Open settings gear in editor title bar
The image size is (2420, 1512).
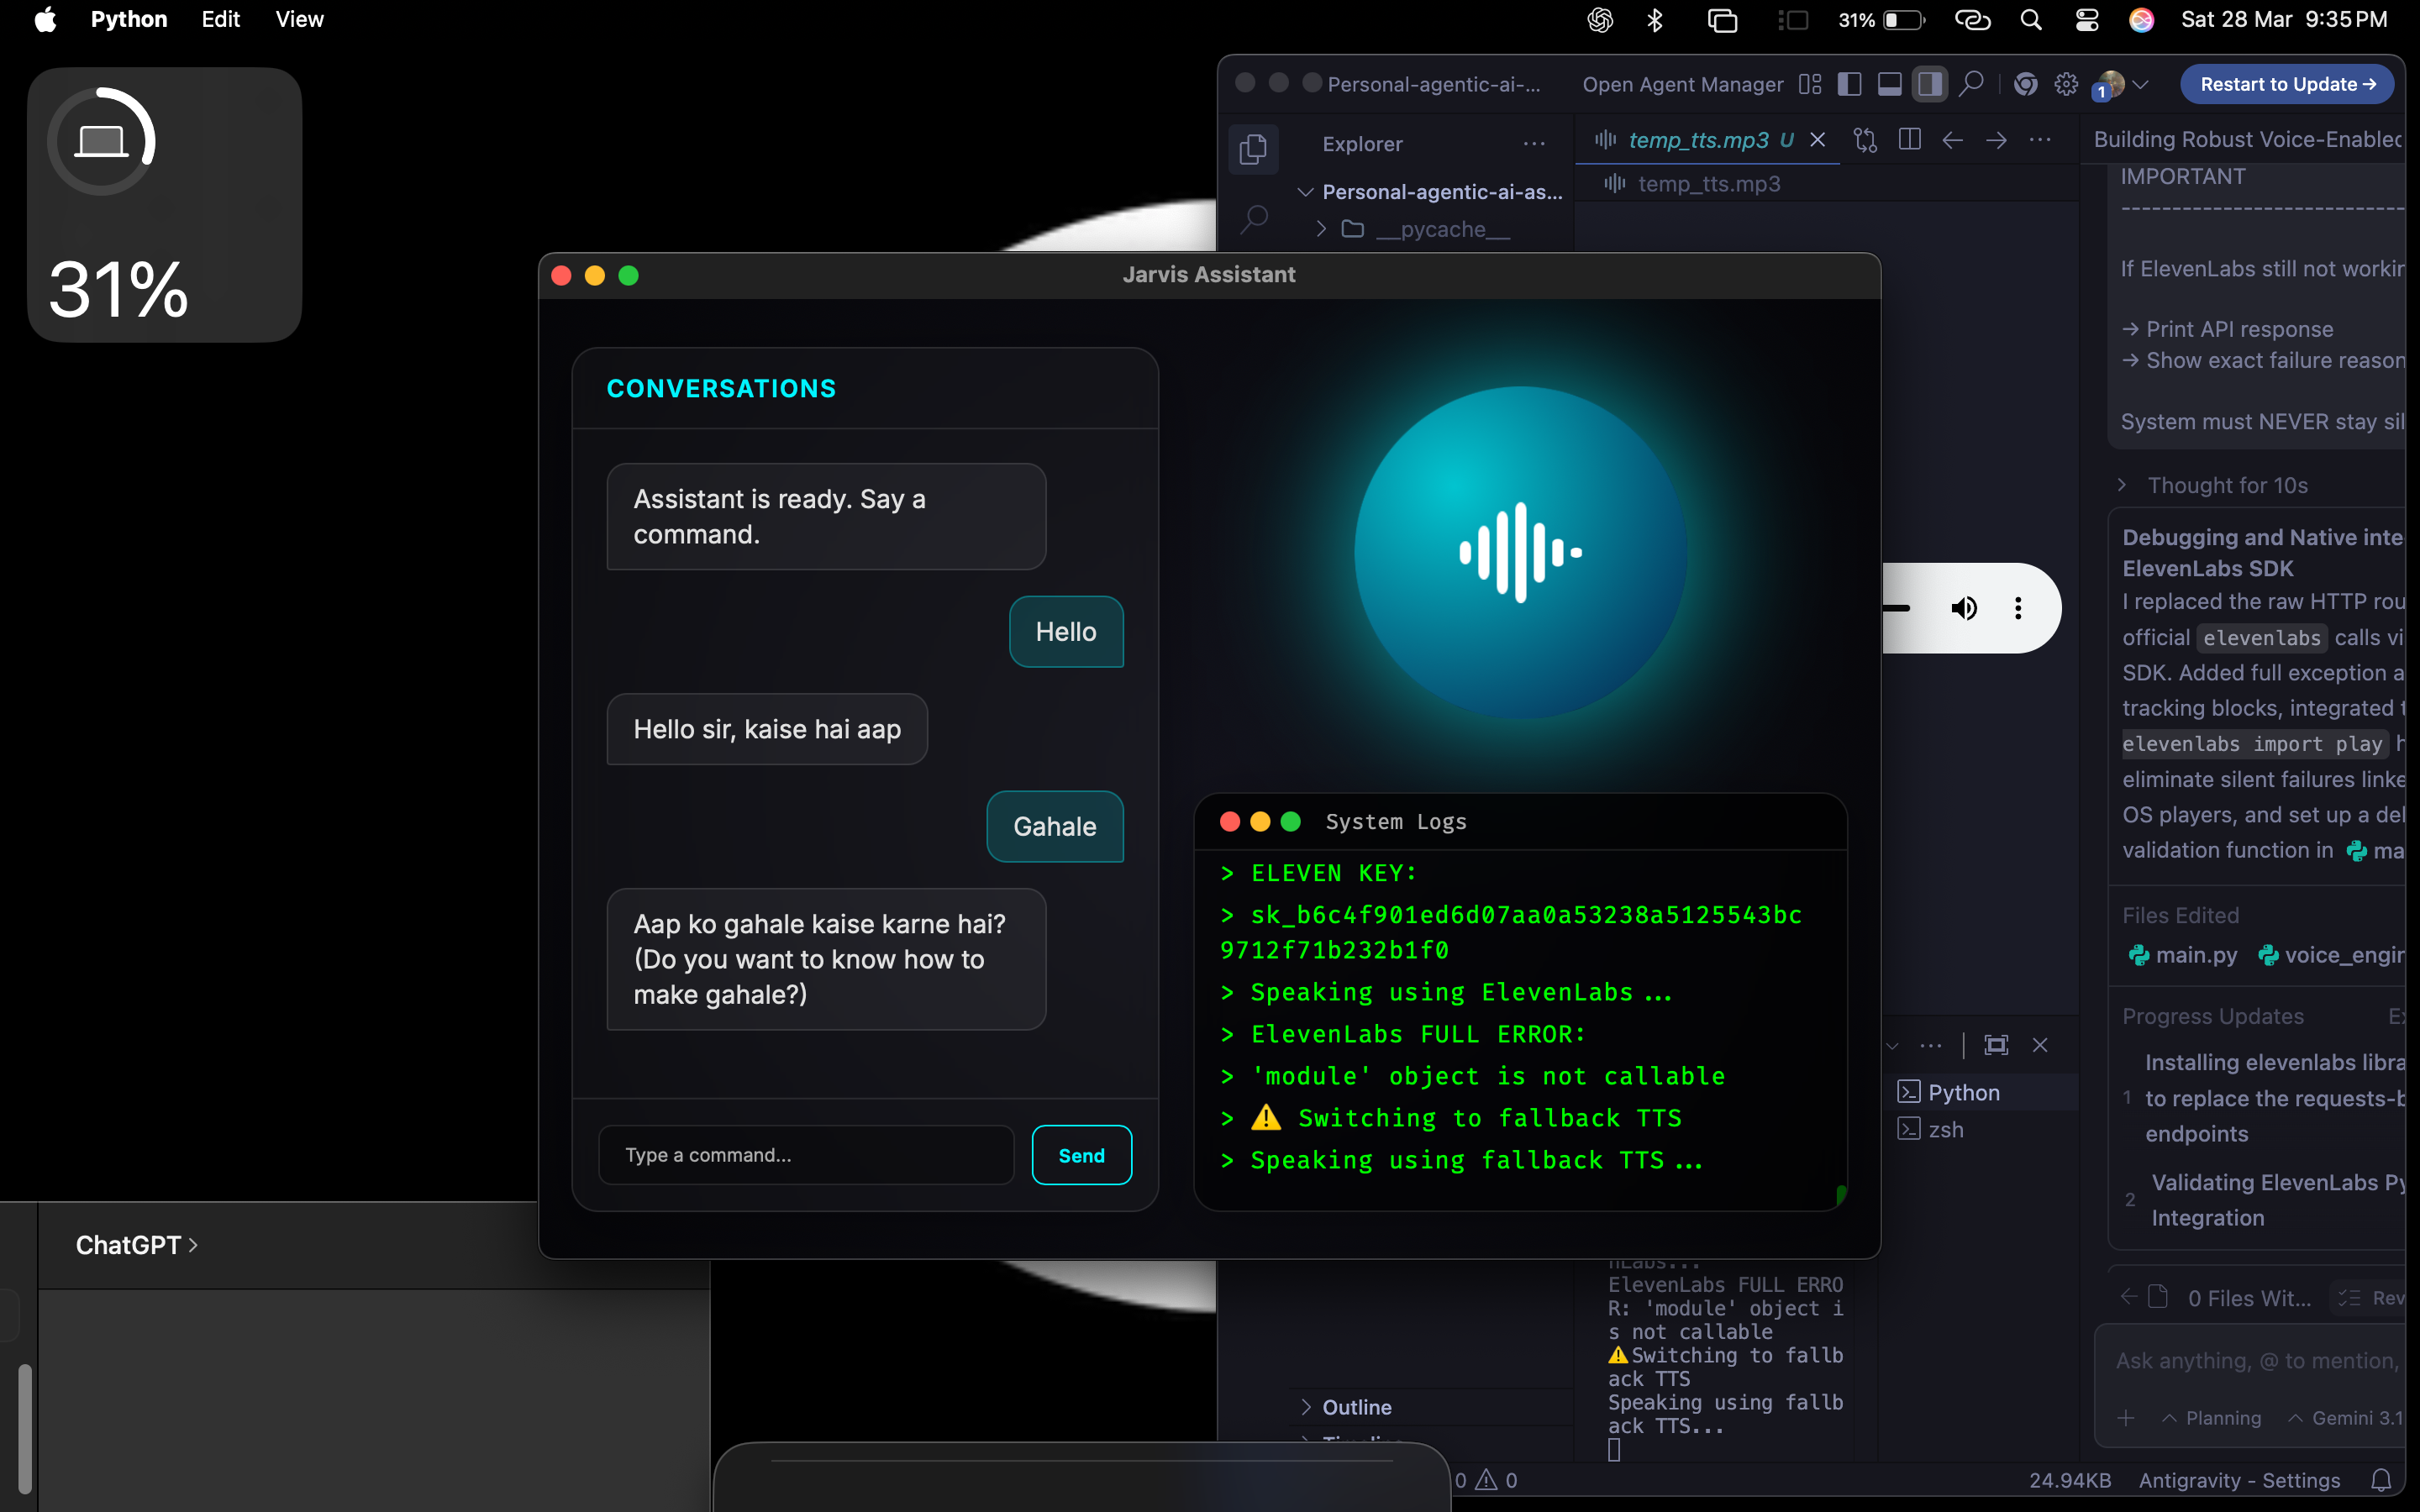(x=2066, y=85)
